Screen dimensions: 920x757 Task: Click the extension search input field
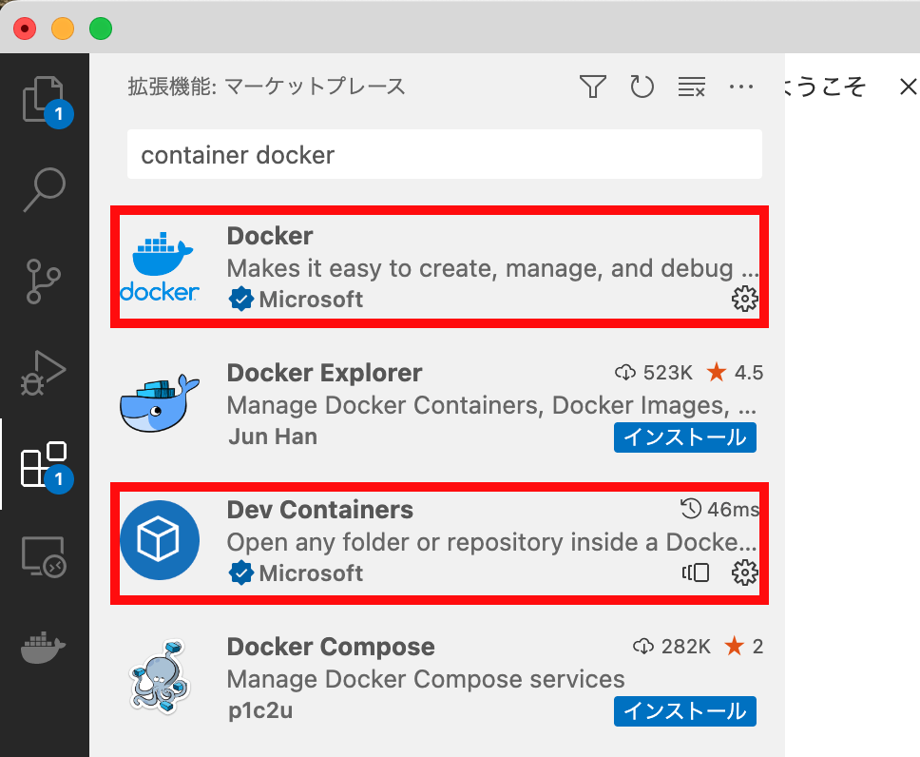click(444, 154)
